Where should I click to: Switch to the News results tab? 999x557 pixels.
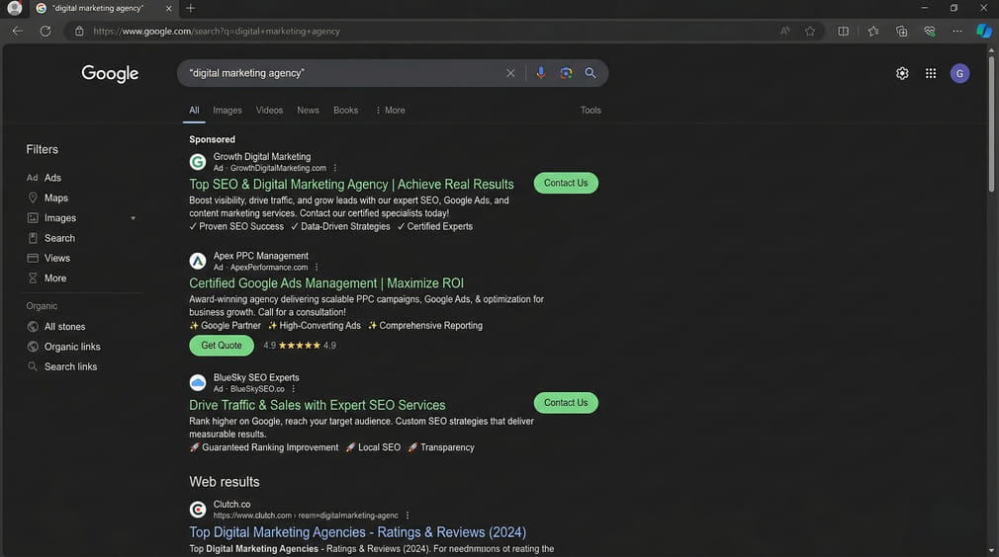[308, 110]
